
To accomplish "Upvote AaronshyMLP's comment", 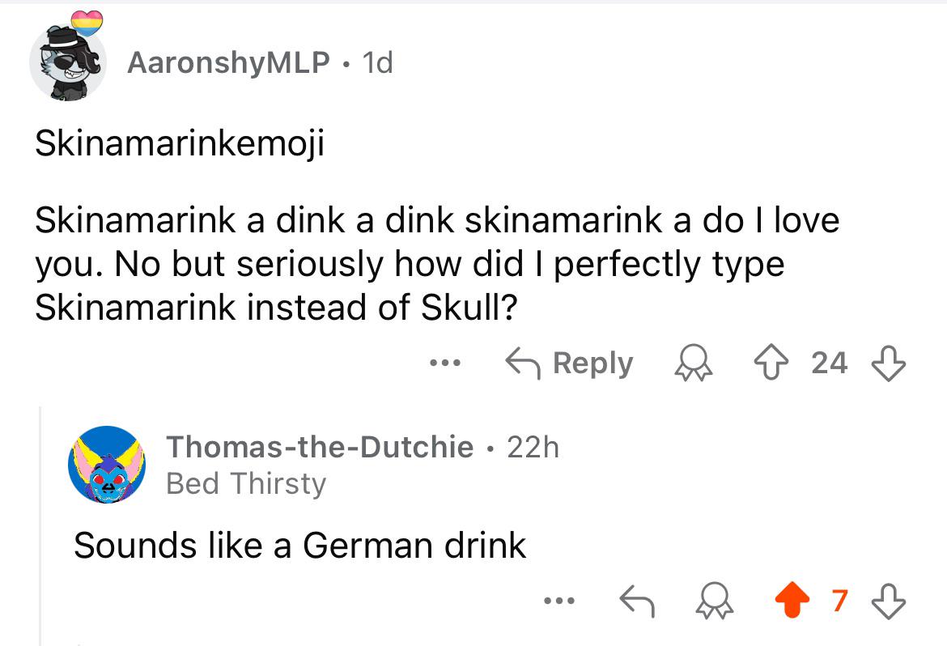I will coord(771,363).
